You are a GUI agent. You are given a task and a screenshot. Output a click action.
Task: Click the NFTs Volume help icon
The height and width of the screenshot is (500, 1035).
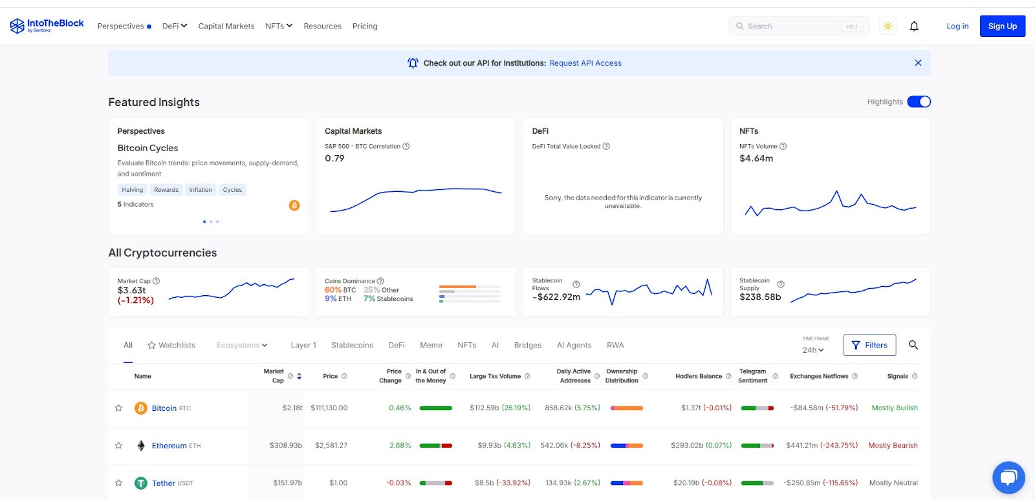[783, 146]
